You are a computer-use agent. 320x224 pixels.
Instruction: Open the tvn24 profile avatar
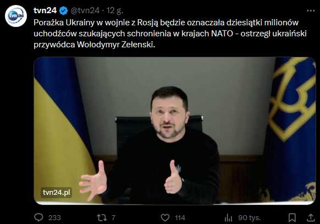[x=16, y=16]
